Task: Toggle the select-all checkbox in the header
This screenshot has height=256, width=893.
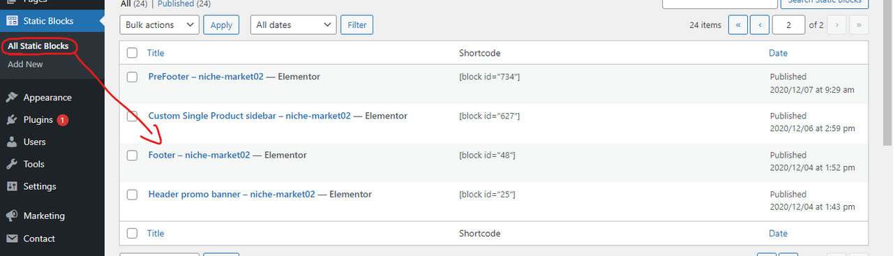Action: 132,53
